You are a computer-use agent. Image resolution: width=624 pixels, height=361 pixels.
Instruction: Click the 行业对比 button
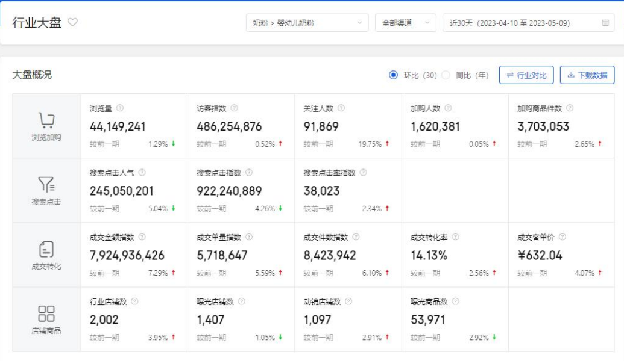click(x=526, y=75)
